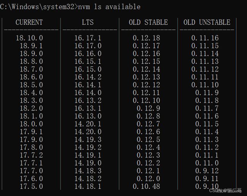Click old stable version 0.12.13
The width and height of the screenshot is (247, 196).
tap(147, 77)
